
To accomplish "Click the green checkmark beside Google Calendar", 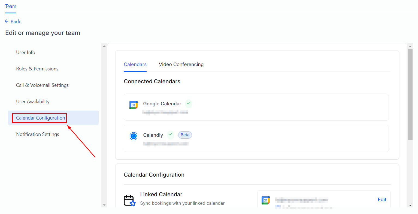I will [x=189, y=103].
